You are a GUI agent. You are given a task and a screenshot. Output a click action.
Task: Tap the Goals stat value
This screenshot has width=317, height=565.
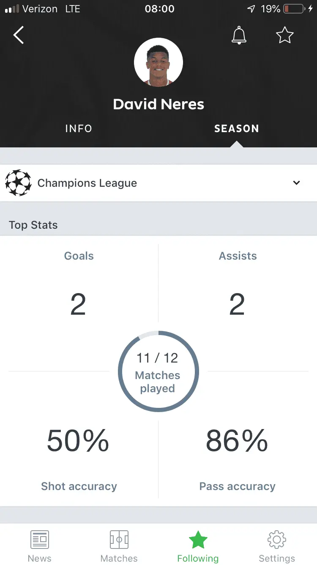(x=78, y=305)
